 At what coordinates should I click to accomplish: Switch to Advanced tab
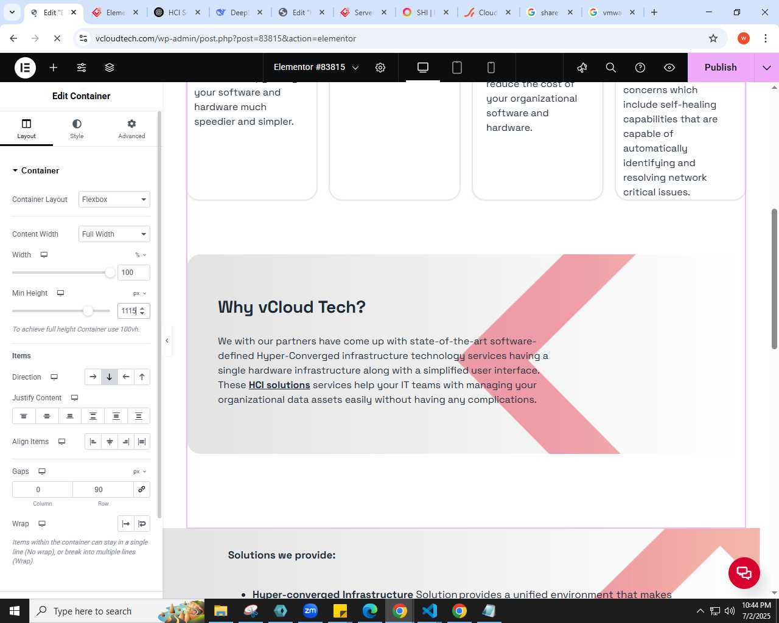coord(131,129)
